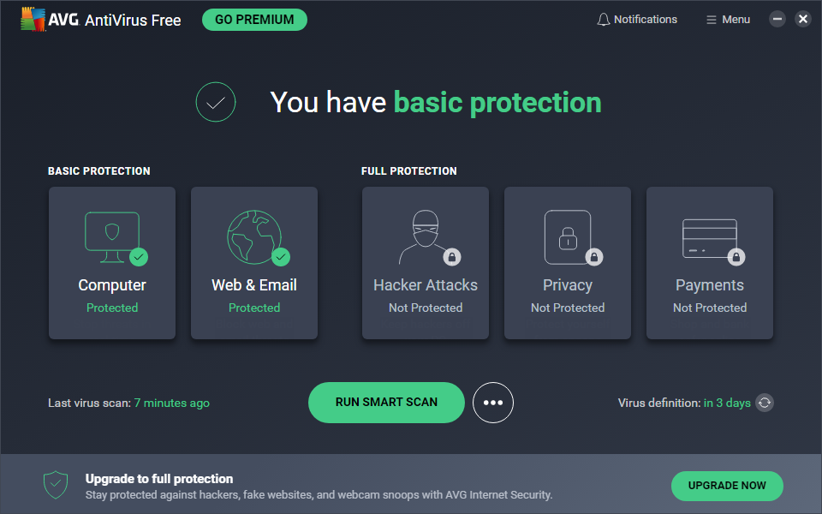The width and height of the screenshot is (822, 514).
Task: Open Notifications panel
Action: coord(637,20)
